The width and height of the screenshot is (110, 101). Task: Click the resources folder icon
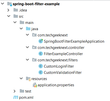28,79
